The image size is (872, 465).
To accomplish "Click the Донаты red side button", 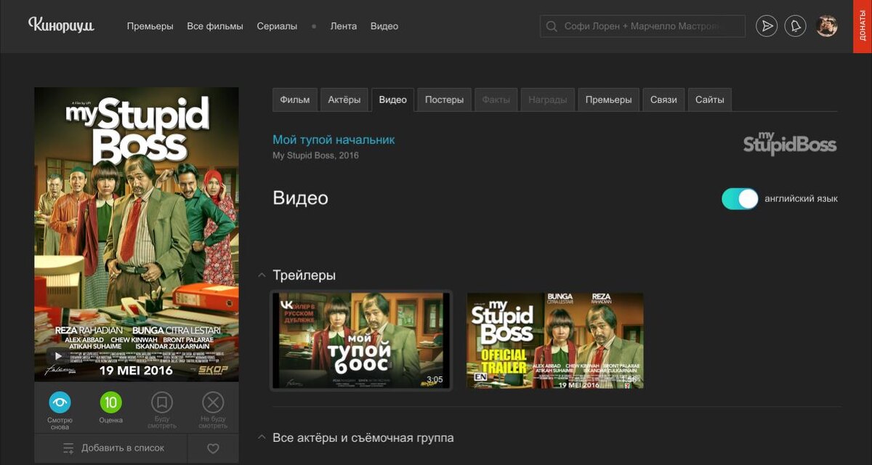I will (x=863, y=26).
